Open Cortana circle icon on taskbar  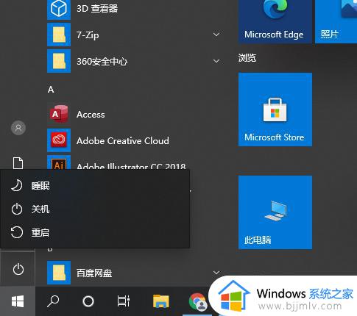(x=88, y=301)
